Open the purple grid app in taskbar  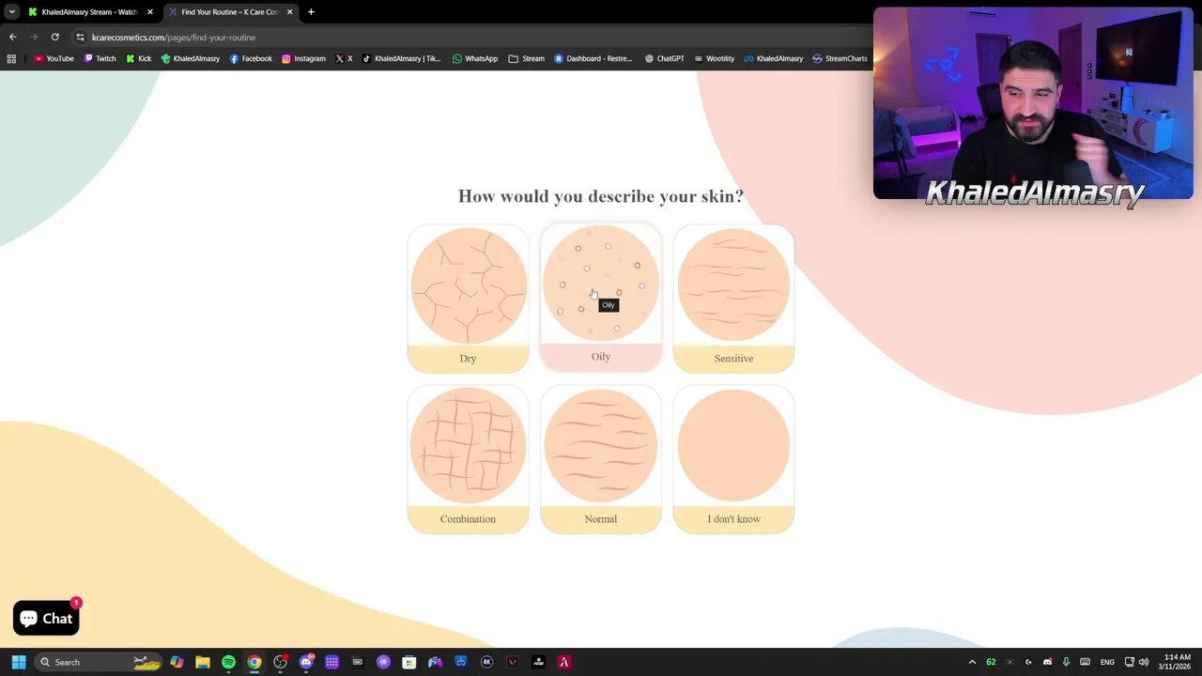(331, 662)
